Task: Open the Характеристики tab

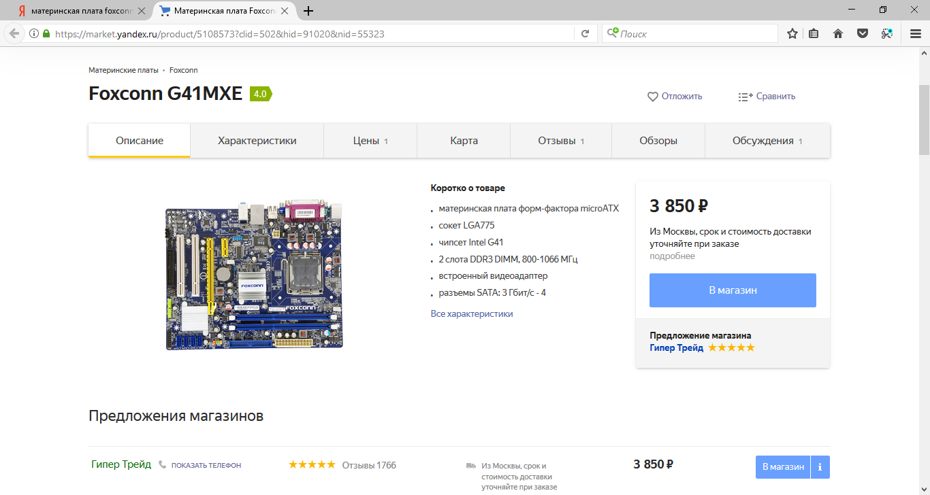Action: point(257,141)
